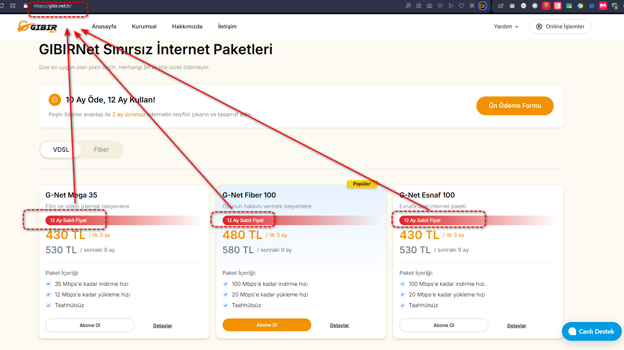Open the Canlı Destek live chat
This screenshot has height=350, width=624.
591,331
